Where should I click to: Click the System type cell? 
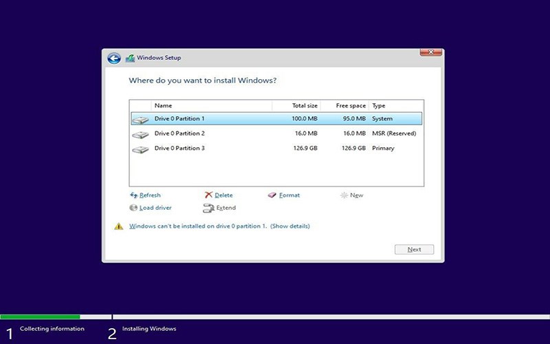click(382, 118)
